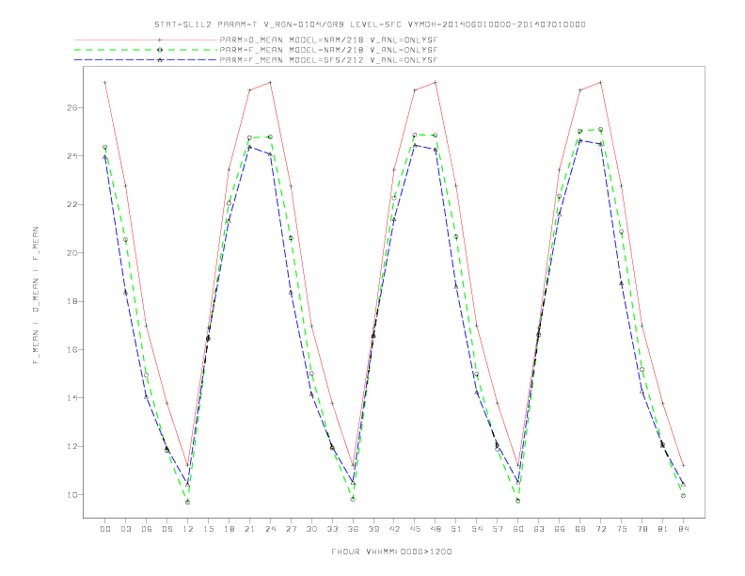Click x-axis tick label 06

pyautogui.click(x=147, y=529)
